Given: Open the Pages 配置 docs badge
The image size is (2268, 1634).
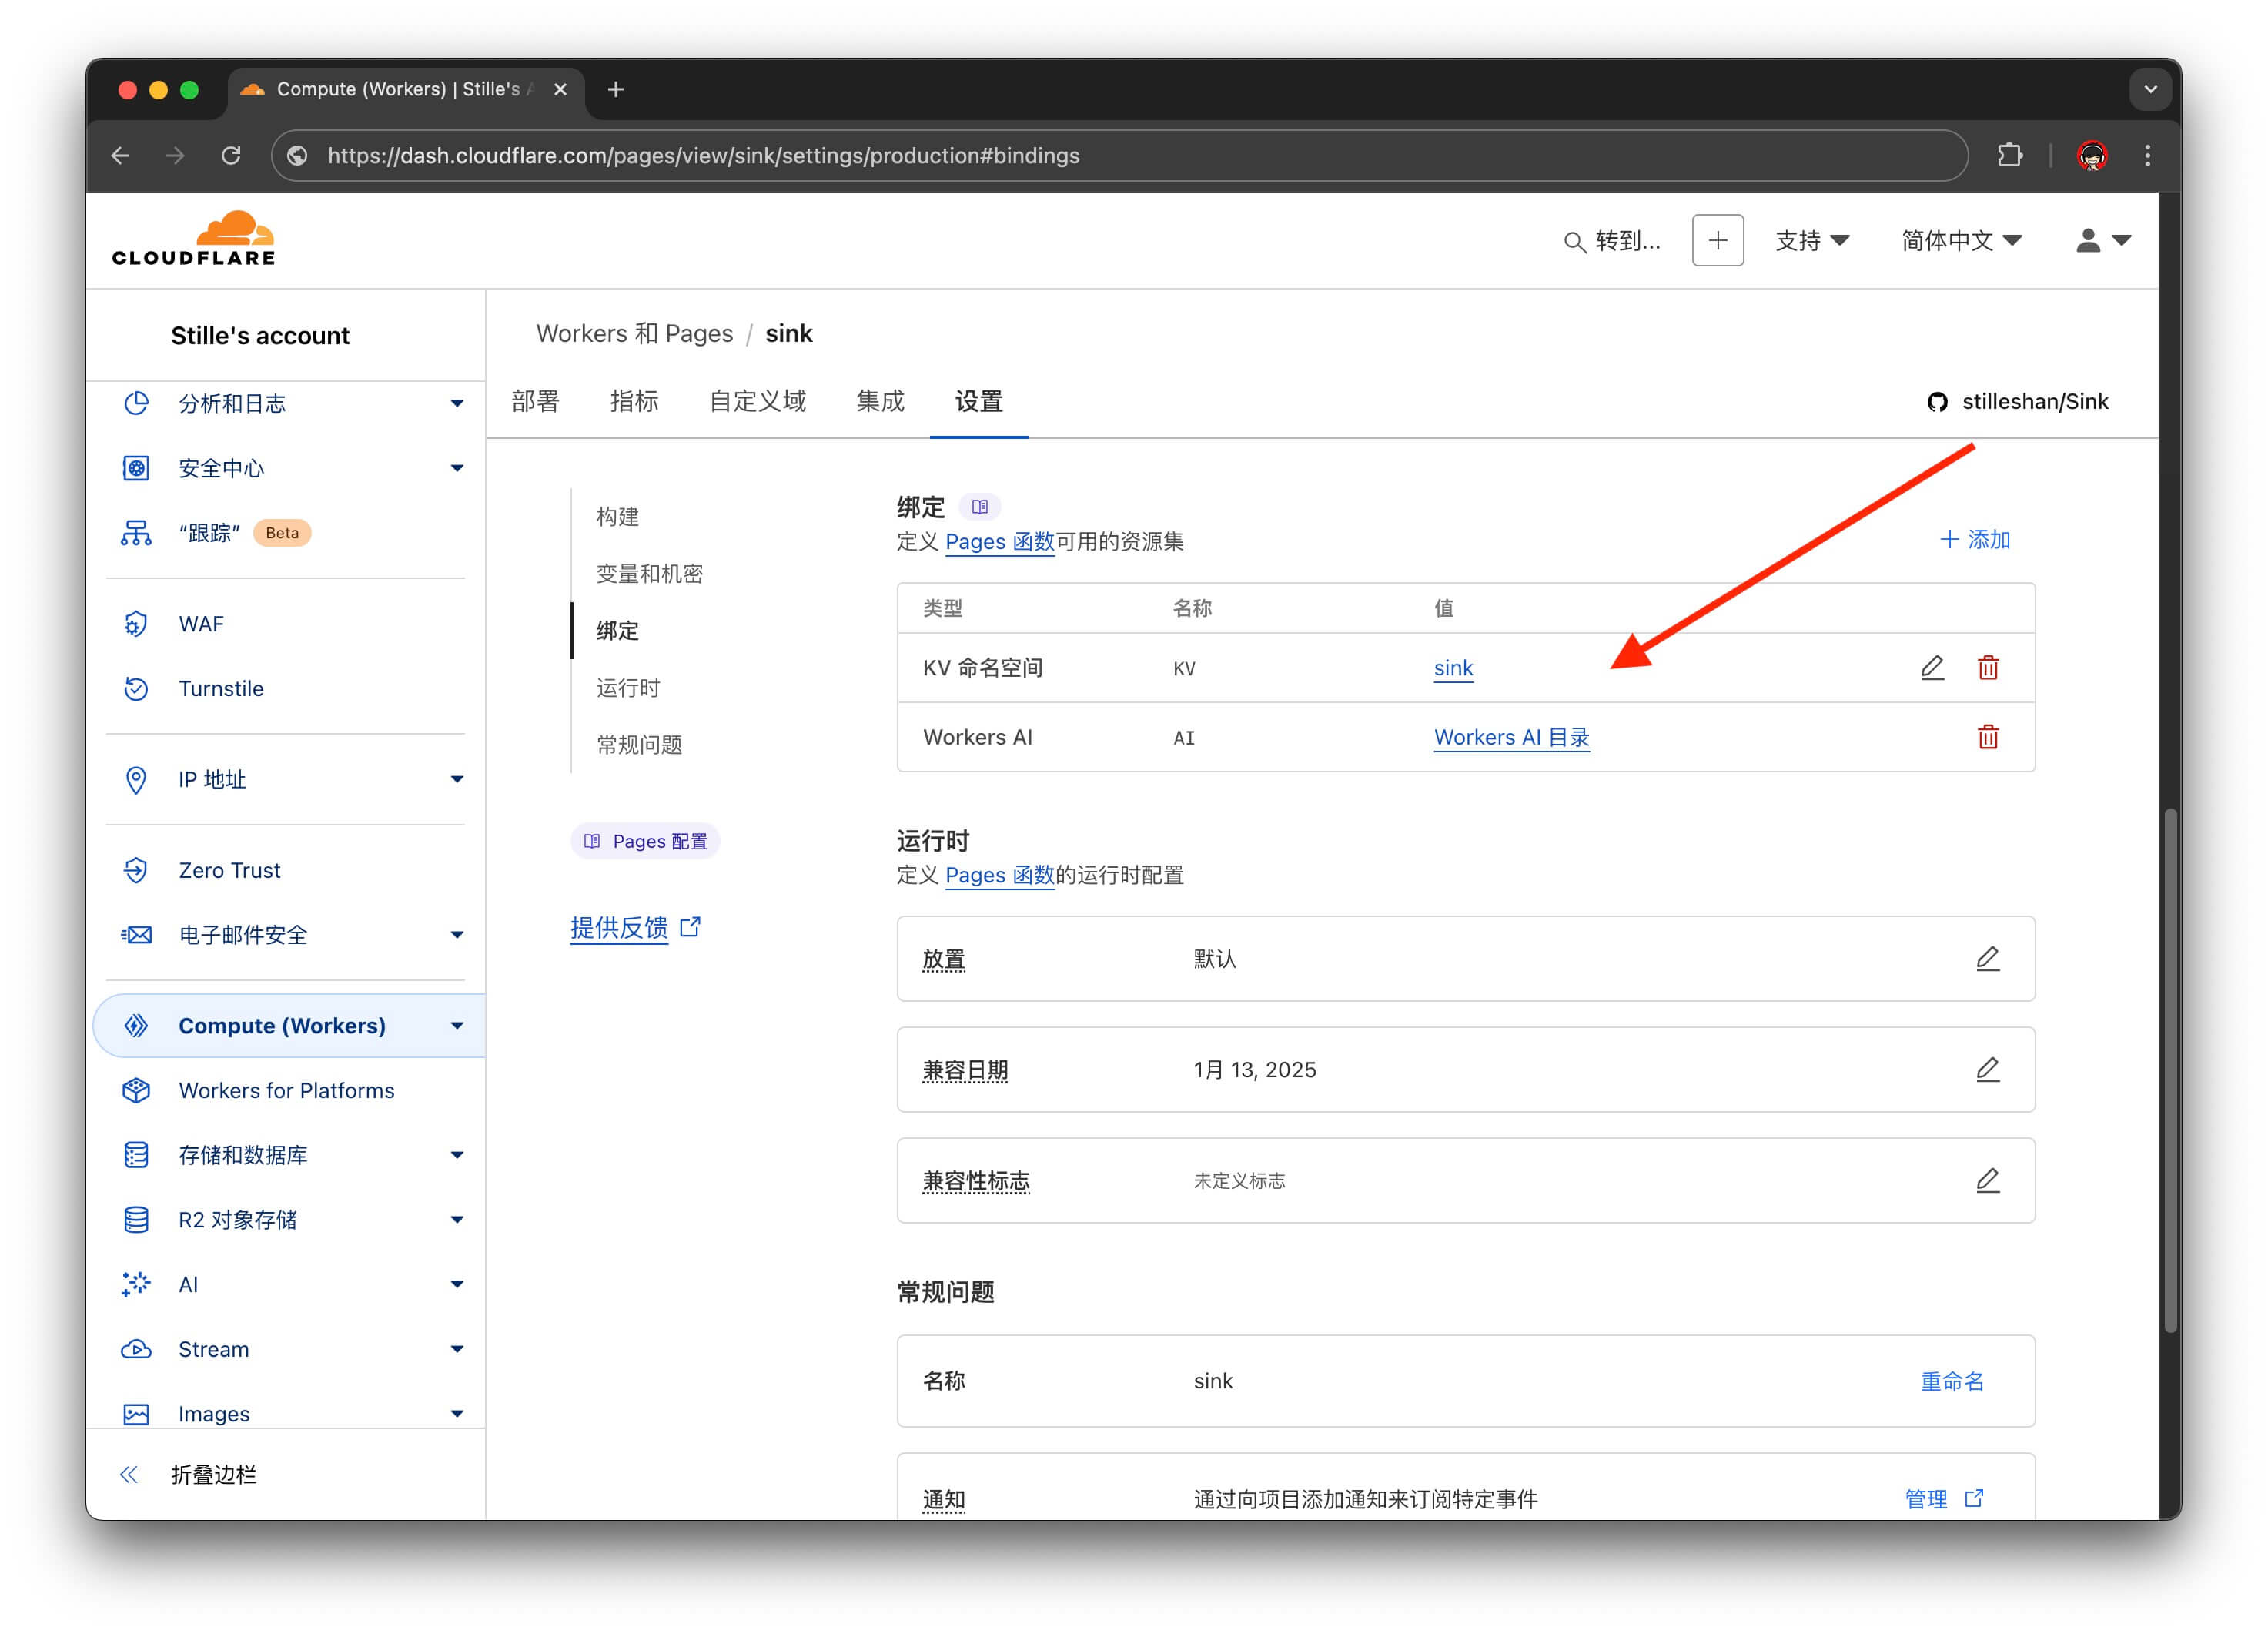Looking at the screenshot, I should [x=645, y=841].
